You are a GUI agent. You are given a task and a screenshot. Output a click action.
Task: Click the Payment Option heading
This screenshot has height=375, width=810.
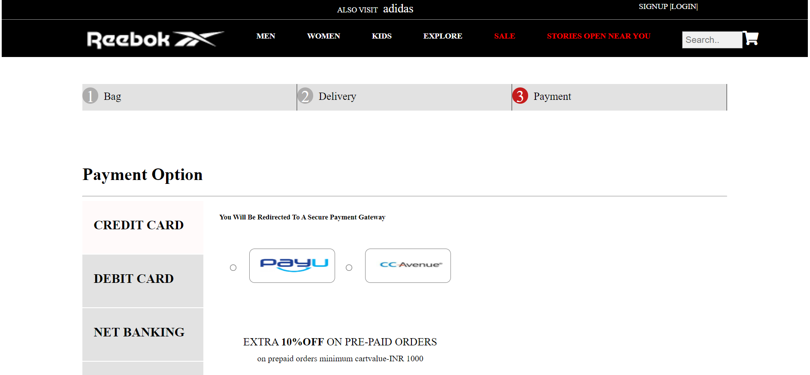tap(142, 175)
